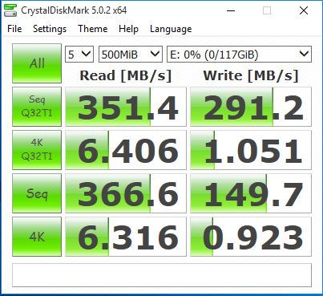Click the Seq read result 366.6

[x=126, y=193]
